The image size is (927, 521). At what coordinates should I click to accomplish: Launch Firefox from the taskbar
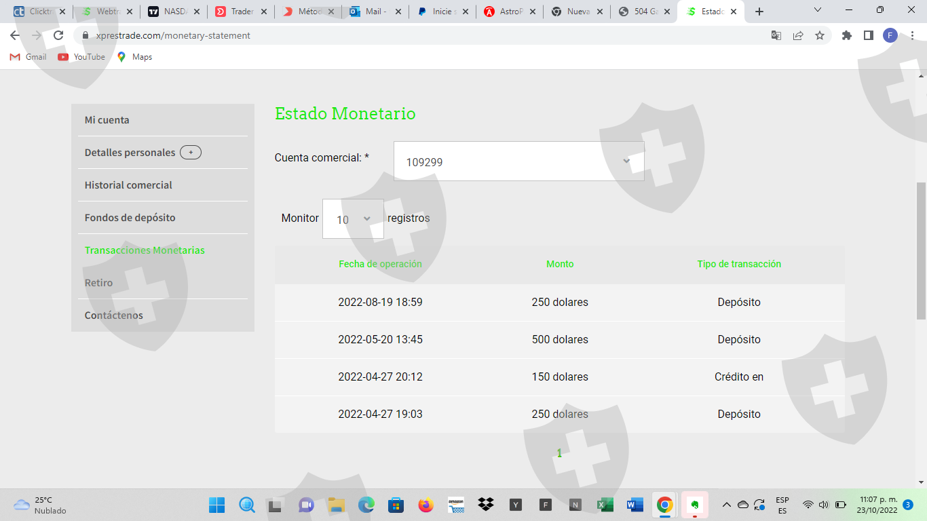(x=426, y=505)
